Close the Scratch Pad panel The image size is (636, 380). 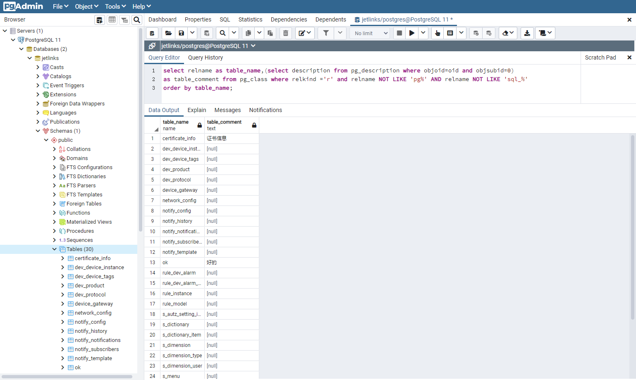629,57
